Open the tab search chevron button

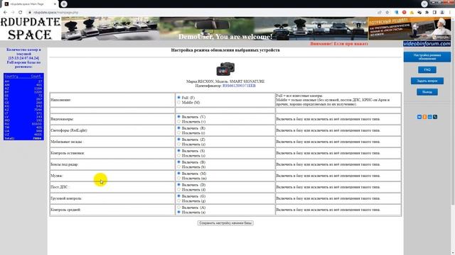tap(424, 4)
